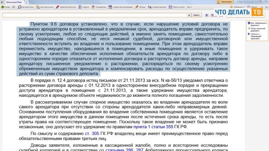269x151 pixels.
Task: Open Словарь терминов toolbar item
Action: point(157,7)
